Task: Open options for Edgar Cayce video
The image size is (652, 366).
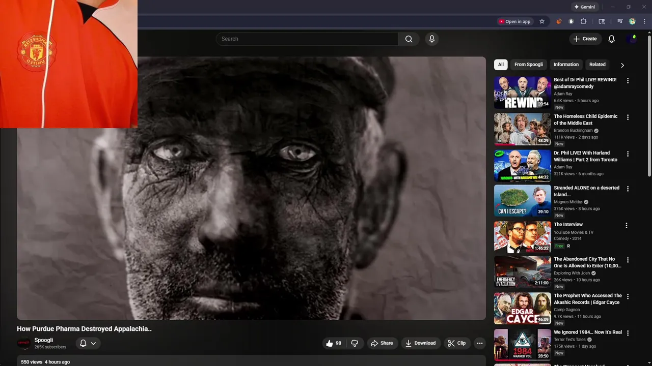Action: coord(628,296)
